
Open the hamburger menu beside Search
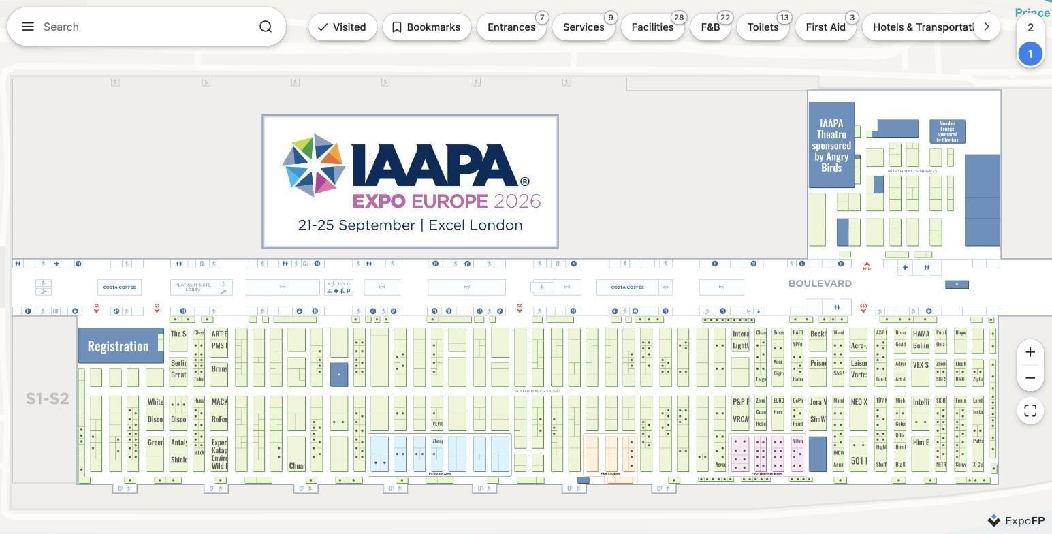tap(27, 27)
